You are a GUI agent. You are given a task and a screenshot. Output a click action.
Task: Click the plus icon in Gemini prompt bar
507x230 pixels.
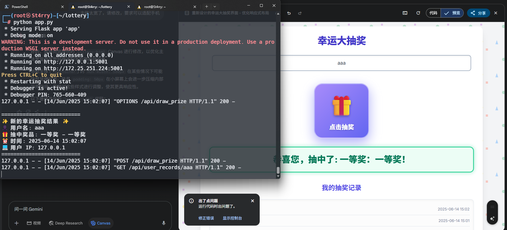(17, 223)
